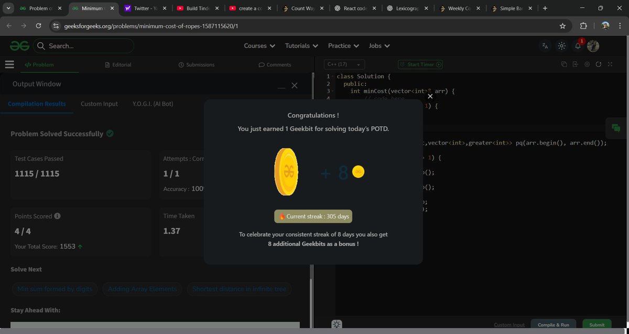Open the Chrome three-dot menu

pyautogui.click(x=620, y=26)
